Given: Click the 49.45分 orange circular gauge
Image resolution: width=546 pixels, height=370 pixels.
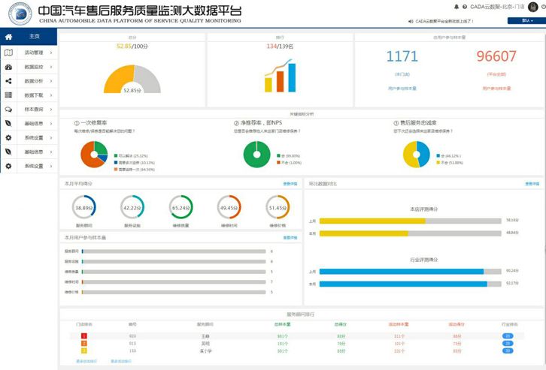Looking at the screenshot, I should (x=229, y=207).
